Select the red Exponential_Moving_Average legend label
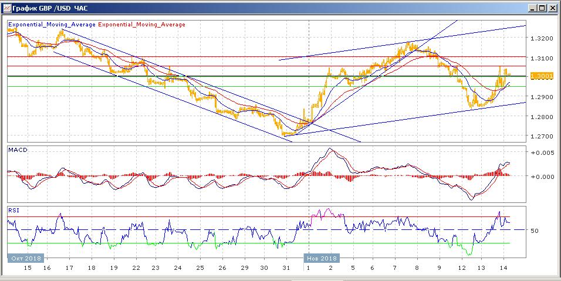Viewport: 561px width, 281px height. click(x=141, y=25)
